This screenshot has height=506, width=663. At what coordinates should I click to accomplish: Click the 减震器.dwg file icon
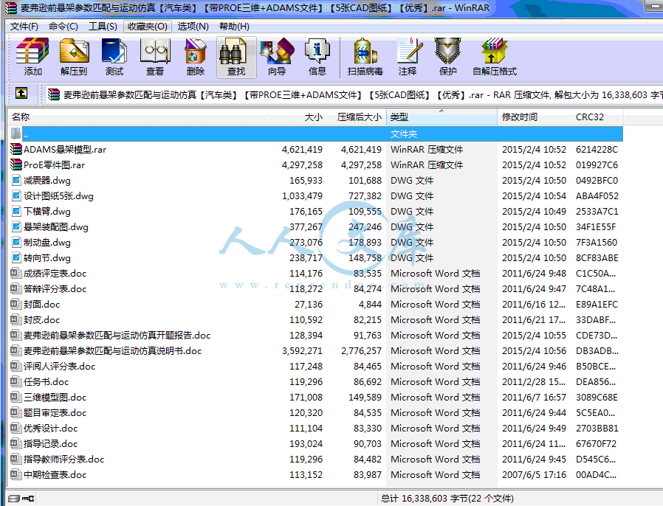pos(16,181)
